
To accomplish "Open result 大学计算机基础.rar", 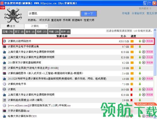I will click(x=19, y=111).
